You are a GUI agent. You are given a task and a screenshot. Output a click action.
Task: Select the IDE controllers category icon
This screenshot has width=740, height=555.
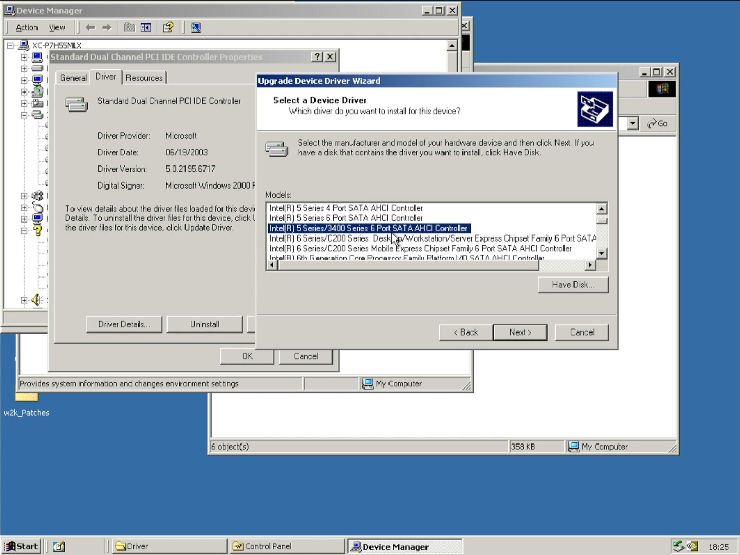37,115
